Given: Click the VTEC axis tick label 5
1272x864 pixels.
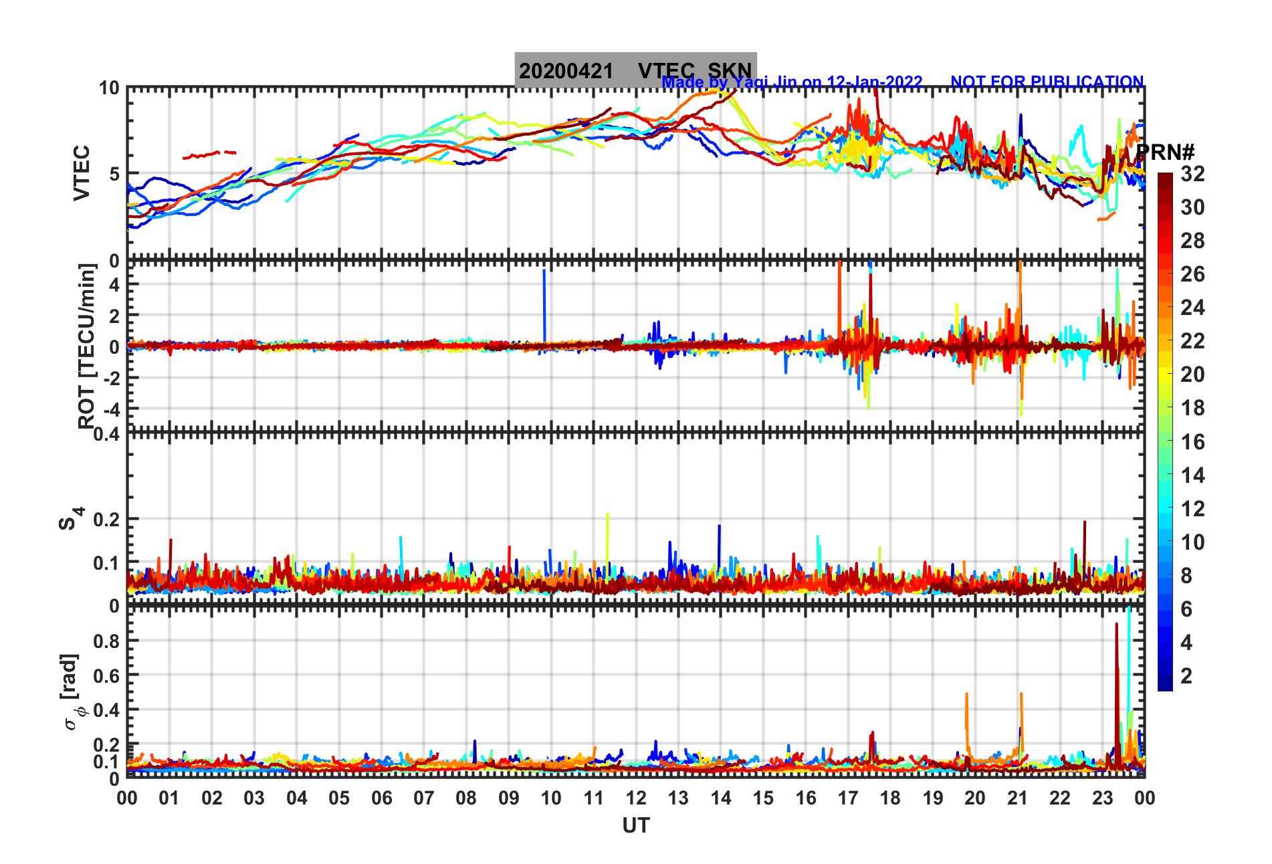Looking at the screenshot, I should tap(114, 174).
